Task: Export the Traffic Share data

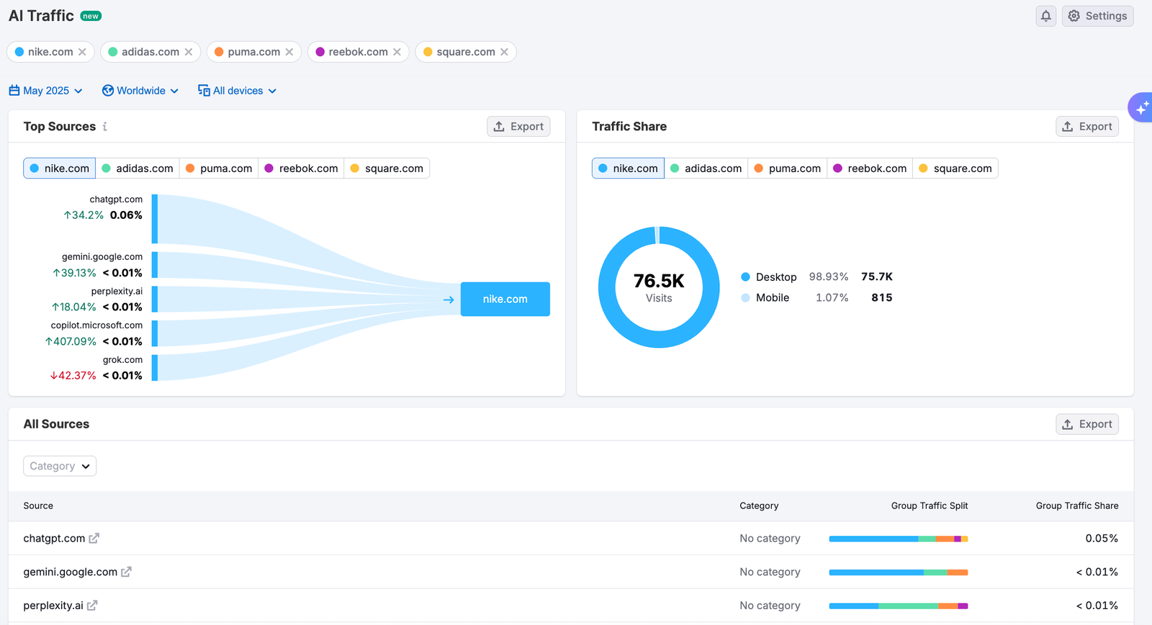Action: click(1087, 126)
